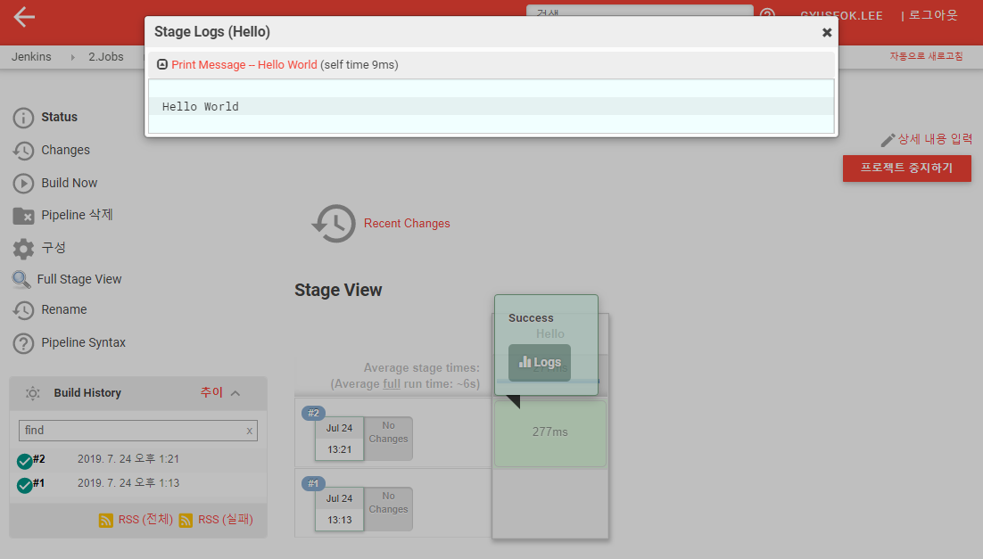
Task: Click the Build Now play icon
Action: [23, 184]
